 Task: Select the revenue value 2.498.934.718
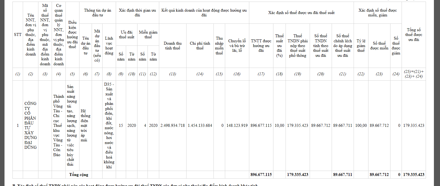[172, 125]
